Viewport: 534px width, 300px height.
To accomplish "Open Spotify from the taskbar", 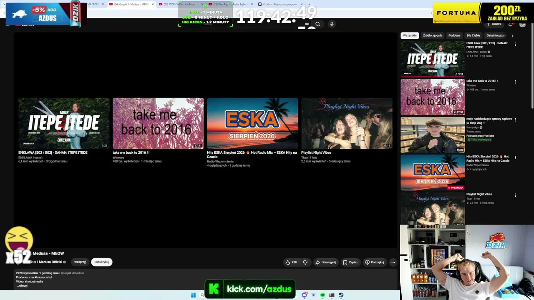I will 322,295.
